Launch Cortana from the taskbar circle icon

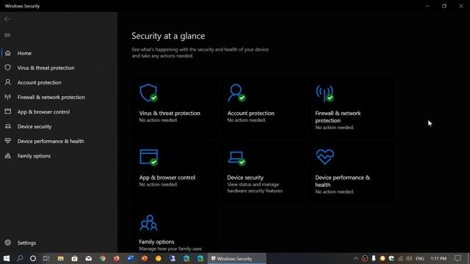click(33, 258)
